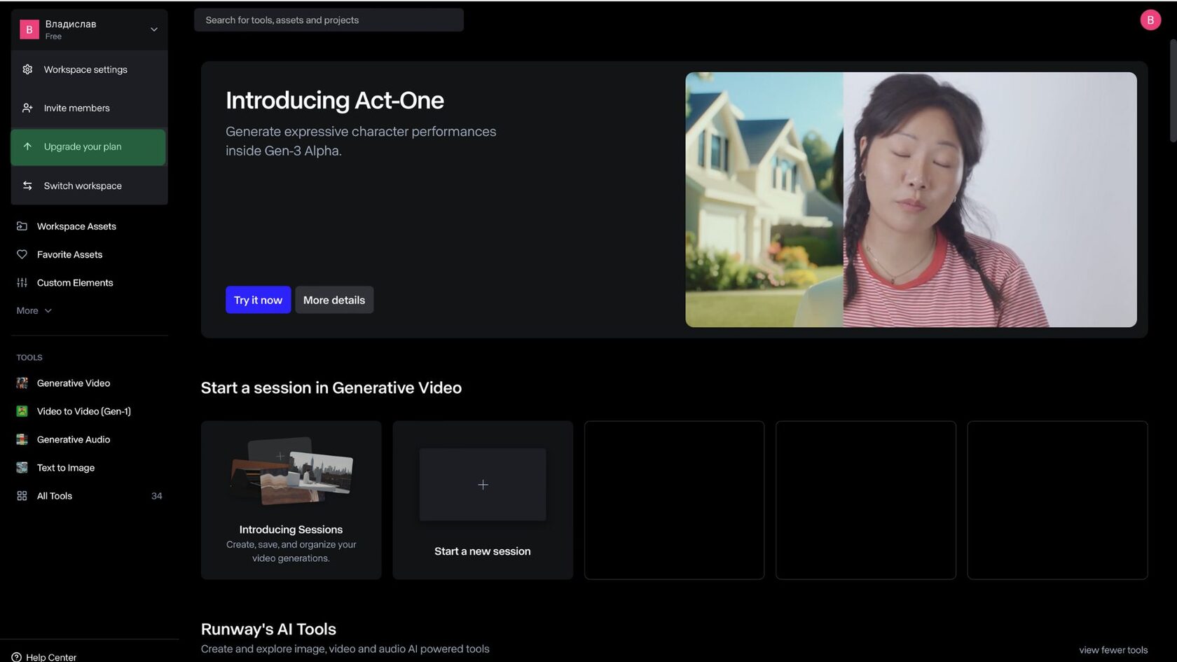Click the Switch workspace arrows icon
This screenshot has height=662, width=1177.
pyautogui.click(x=27, y=186)
